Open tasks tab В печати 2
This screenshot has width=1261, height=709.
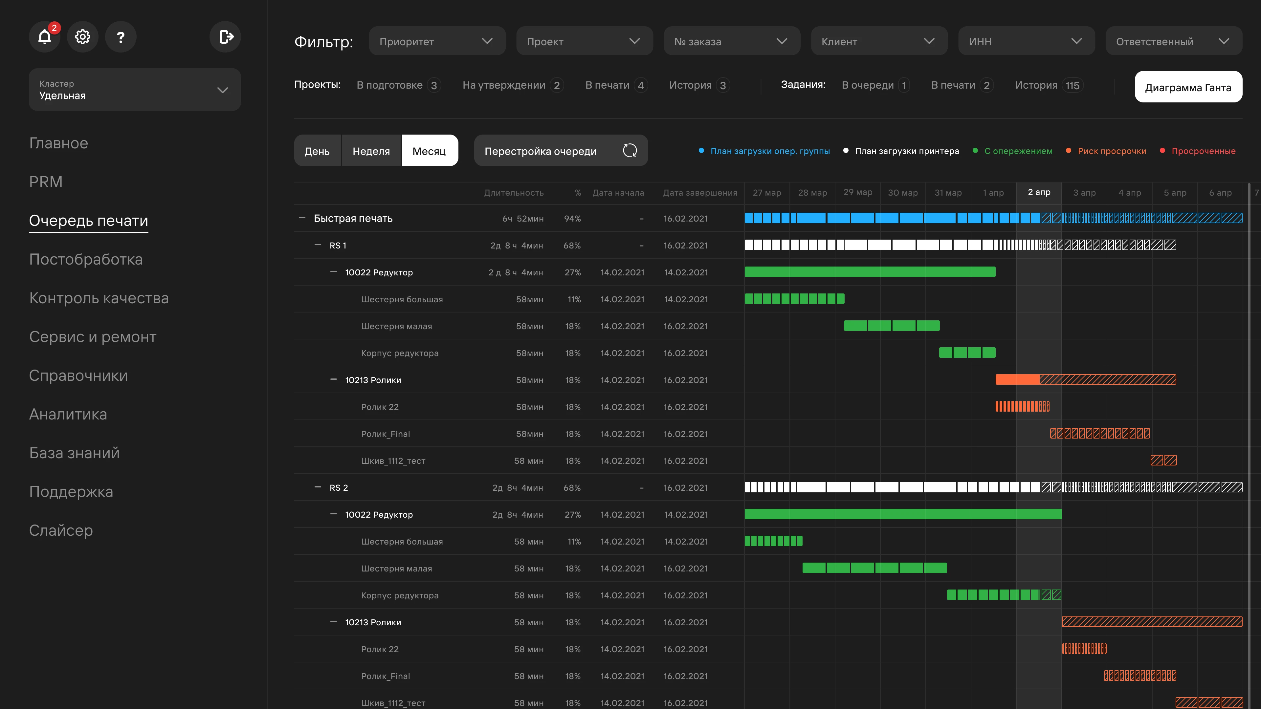click(x=962, y=85)
